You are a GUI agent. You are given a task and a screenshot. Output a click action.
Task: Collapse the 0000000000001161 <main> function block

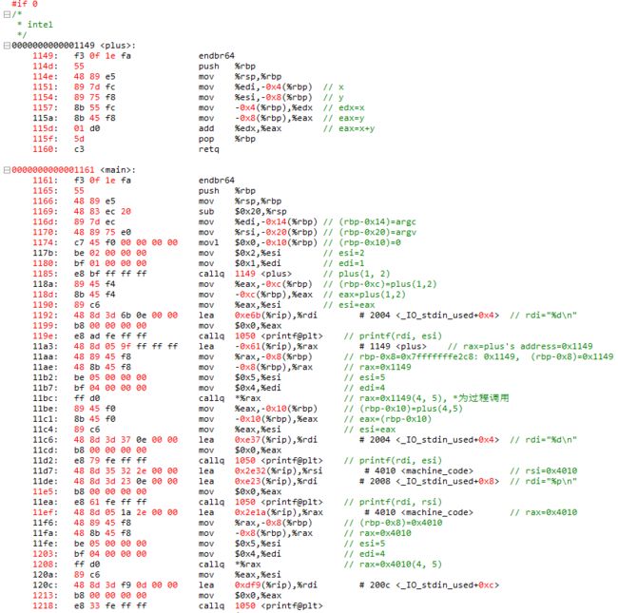(7, 170)
